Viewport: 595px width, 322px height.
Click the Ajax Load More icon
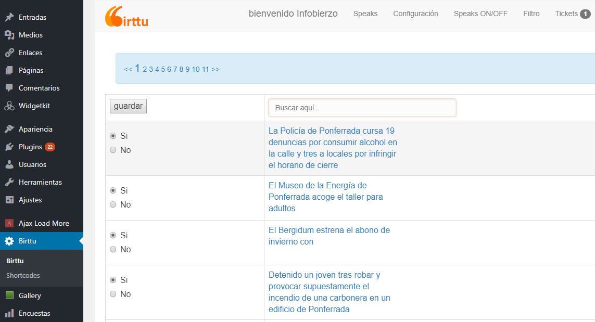point(9,223)
